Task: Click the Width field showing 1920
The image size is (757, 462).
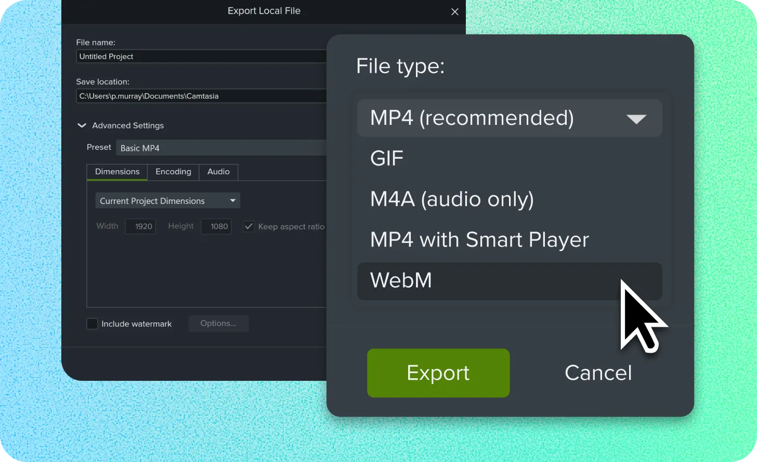Action: [140, 226]
